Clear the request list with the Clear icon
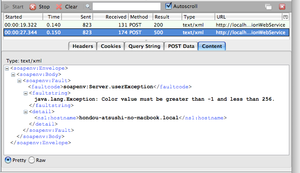300x173 pixels. (59, 7)
